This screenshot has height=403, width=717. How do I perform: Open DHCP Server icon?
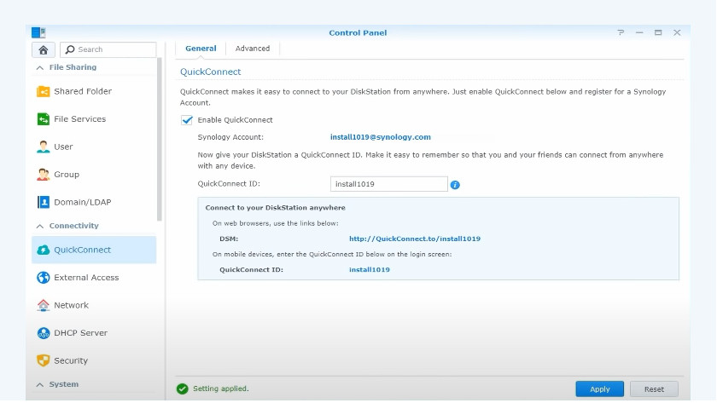[44, 333]
